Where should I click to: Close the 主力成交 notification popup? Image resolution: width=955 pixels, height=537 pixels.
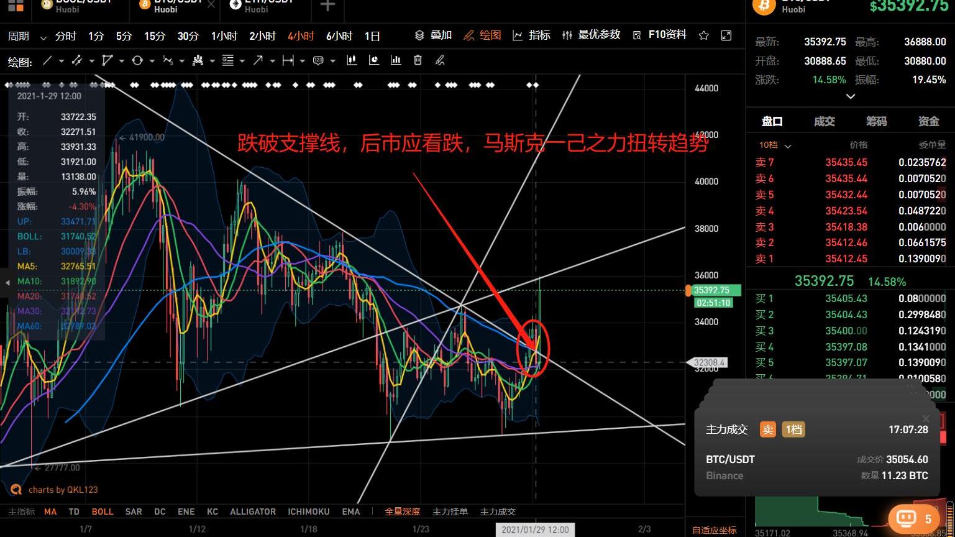[x=926, y=419]
